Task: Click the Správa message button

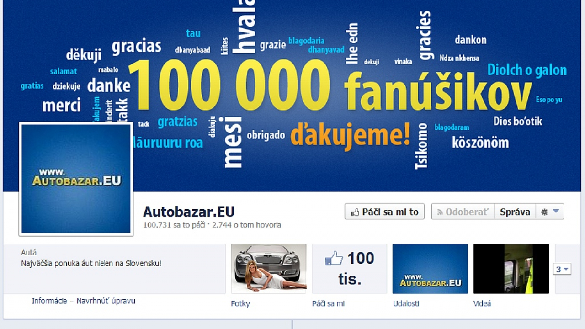Action: (515, 212)
